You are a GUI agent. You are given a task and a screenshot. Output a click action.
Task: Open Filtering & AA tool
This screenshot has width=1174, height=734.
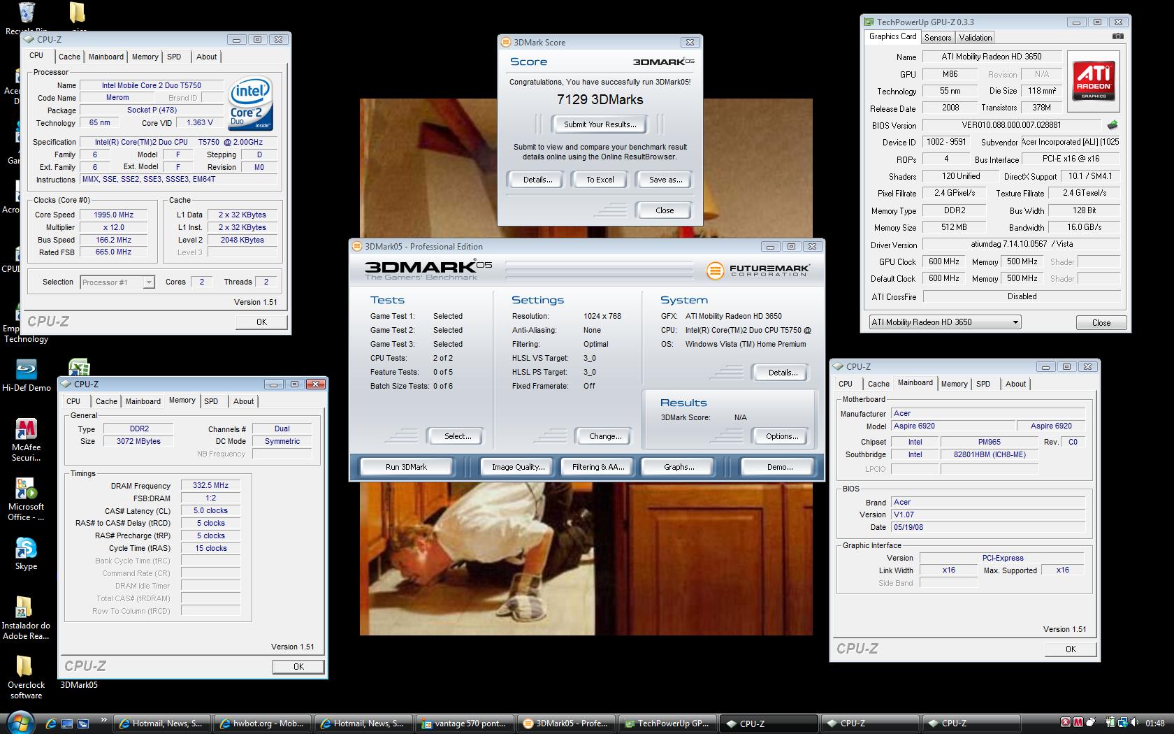point(597,467)
